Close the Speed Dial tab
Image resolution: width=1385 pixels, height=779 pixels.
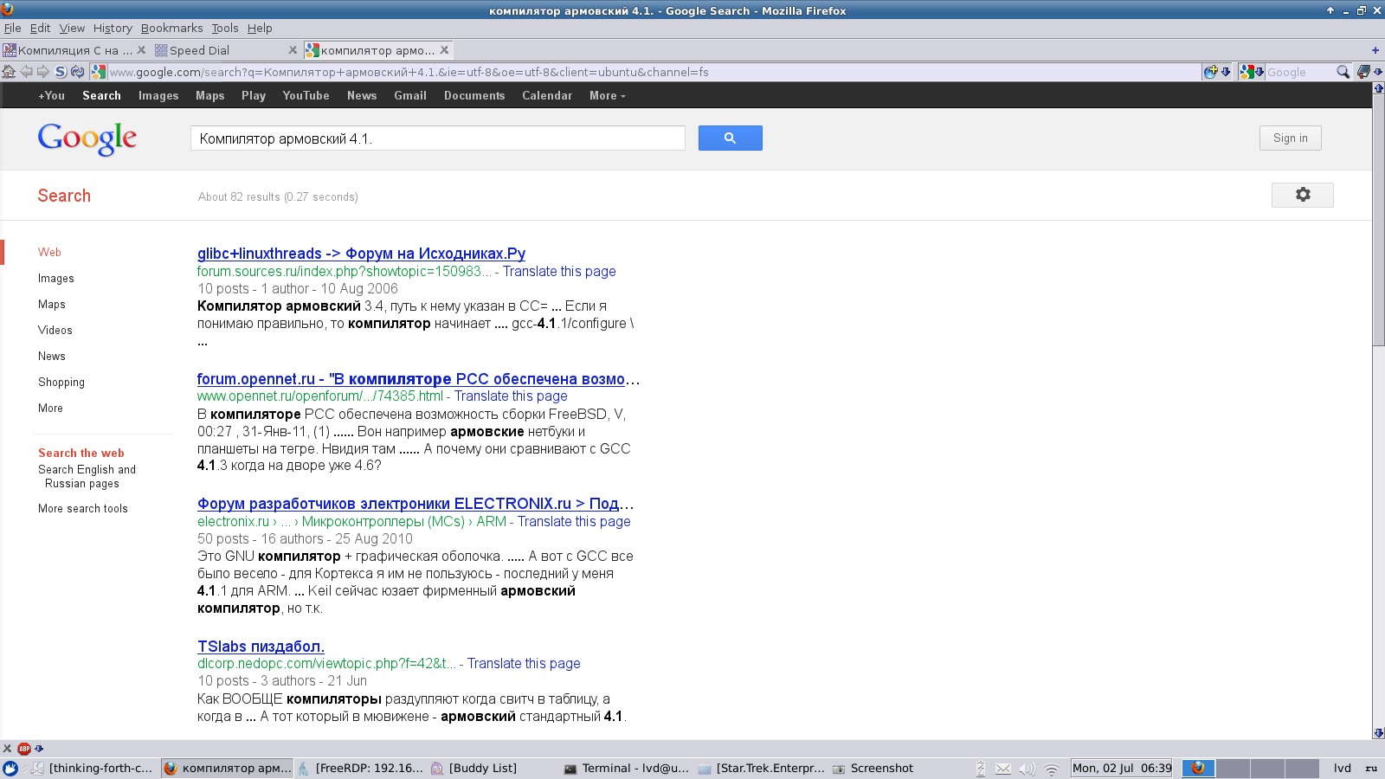pos(293,50)
